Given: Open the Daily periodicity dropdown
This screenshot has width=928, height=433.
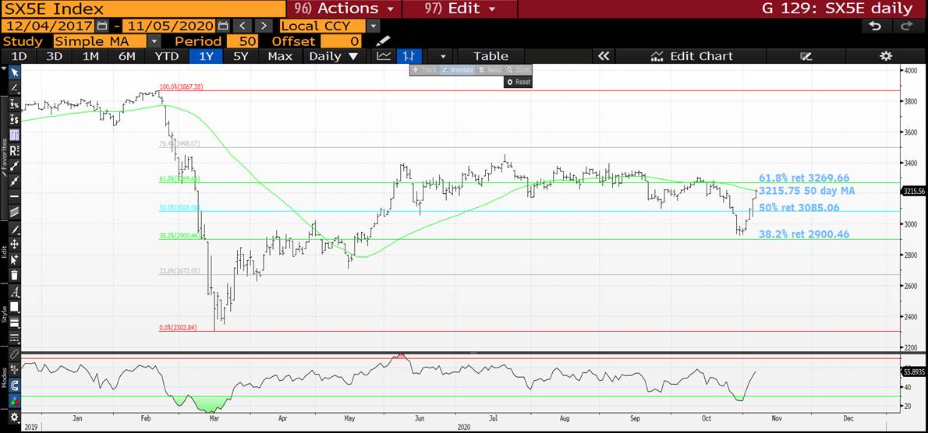Looking at the screenshot, I should tap(333, 56).
